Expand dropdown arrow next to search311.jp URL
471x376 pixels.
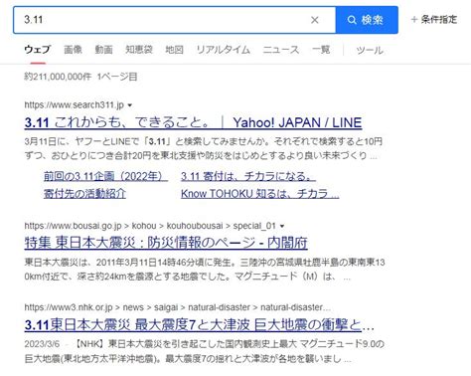[x=130, y=105]
